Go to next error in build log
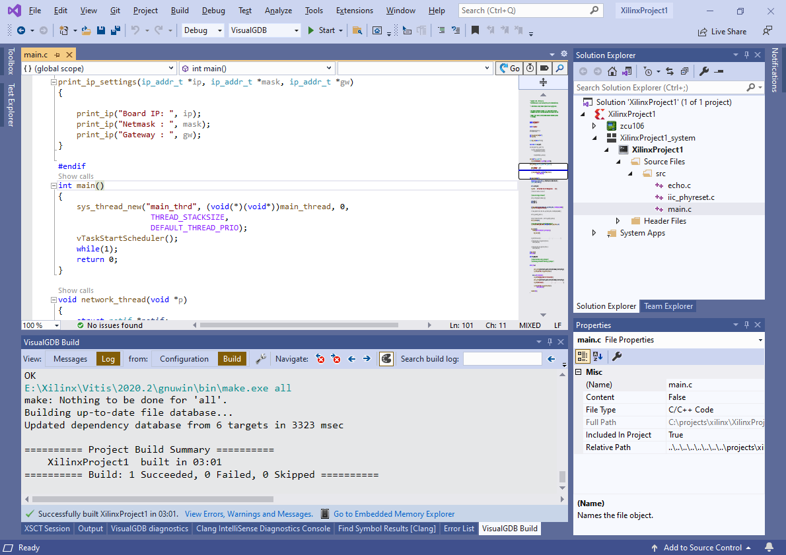 pyautogui.click(x=336, y=358)
